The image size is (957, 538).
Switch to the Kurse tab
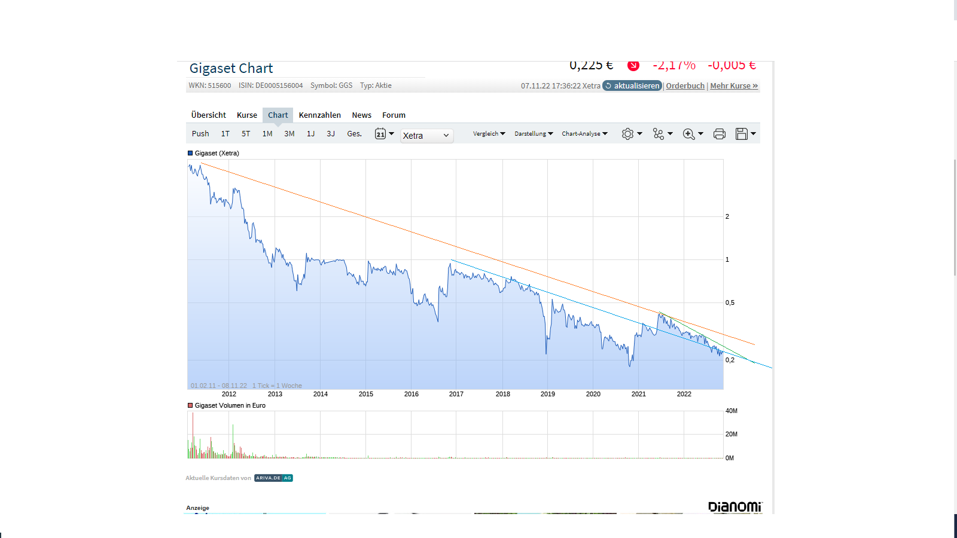point(247,115)
